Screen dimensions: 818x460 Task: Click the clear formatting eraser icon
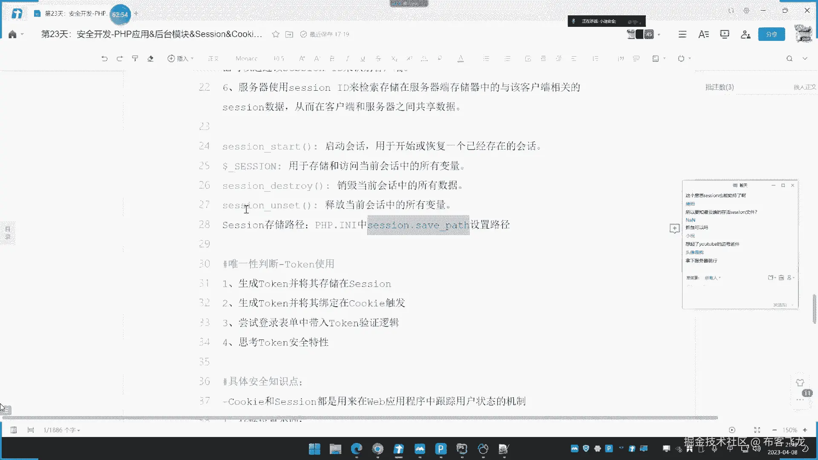tap(150, 59)
